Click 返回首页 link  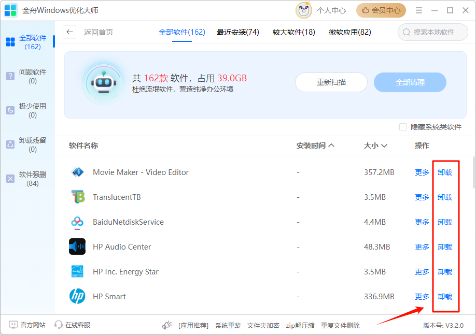pyautogui.click(x=99, y=32)
